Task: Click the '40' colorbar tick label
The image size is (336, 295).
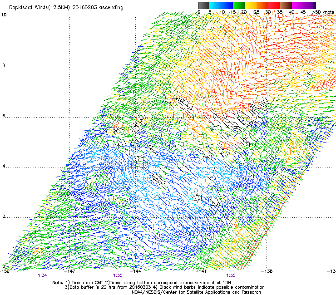Action: [x=292, y=12]
